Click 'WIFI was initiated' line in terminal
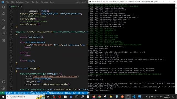The width and height of the screenshot is (177, 99). click(101, 80)
